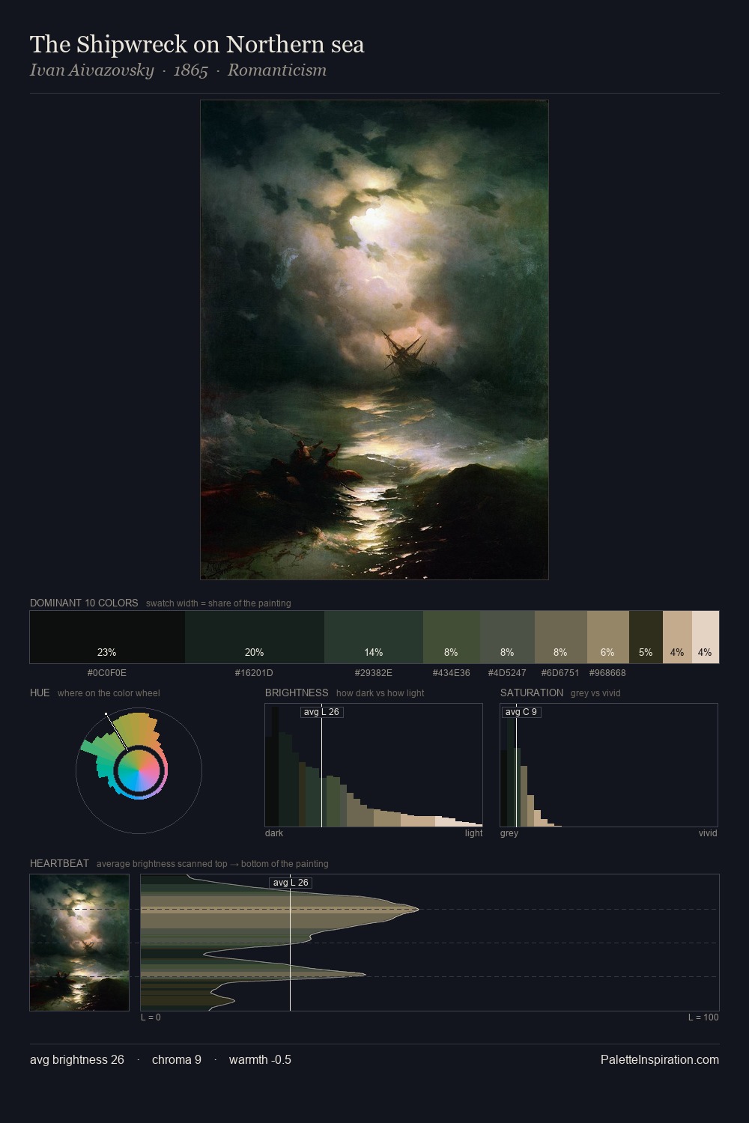Click the 'warmth -0.5' footer stat
Viewport: 749px width, 1123px height.
pos(260,1059)
